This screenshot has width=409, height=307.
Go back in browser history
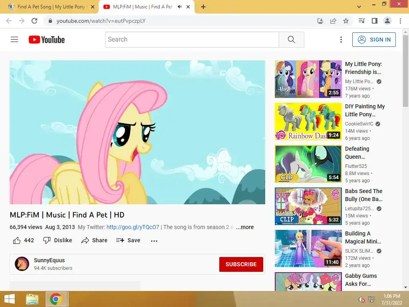tap(9, 21)
